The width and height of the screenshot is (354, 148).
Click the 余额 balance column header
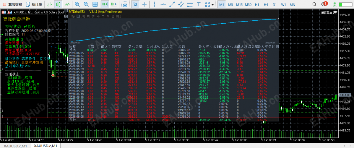point(181,47)
